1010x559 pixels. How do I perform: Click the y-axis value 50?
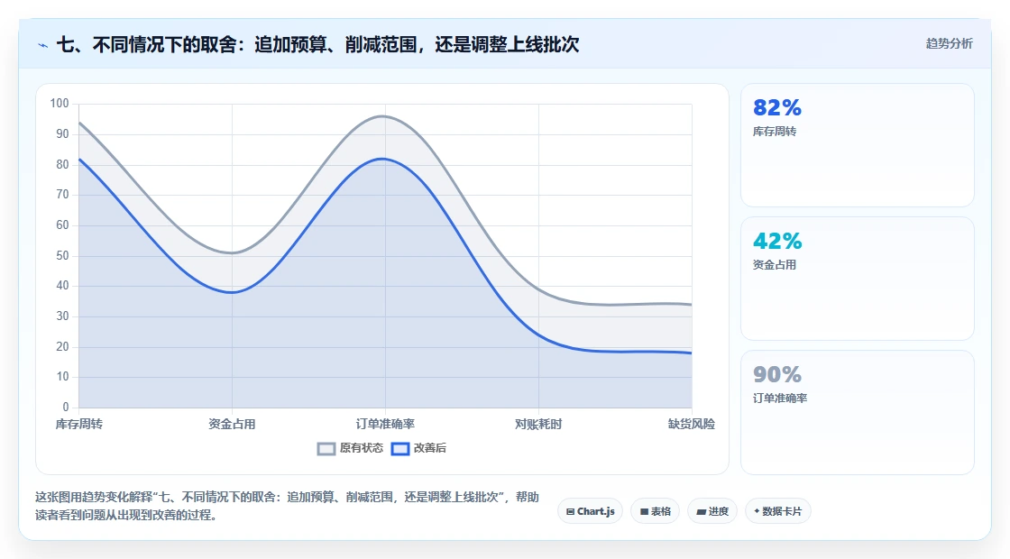(62, 256)
